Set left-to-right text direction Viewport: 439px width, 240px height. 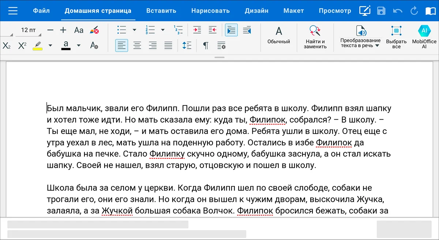pos(232,30)
